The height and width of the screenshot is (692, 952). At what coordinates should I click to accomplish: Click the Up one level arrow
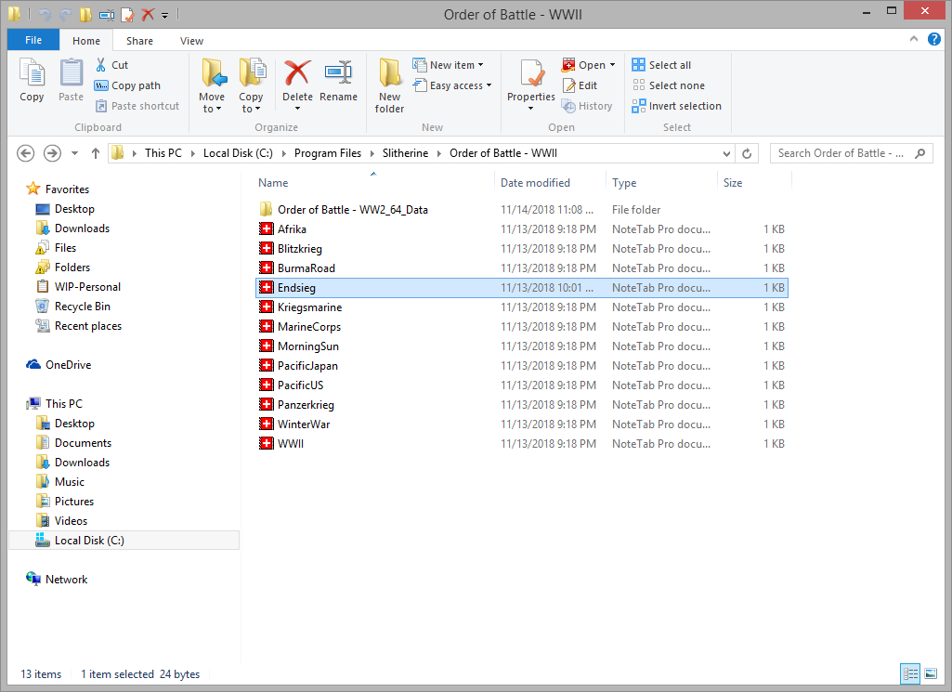[x=96, y=153]
